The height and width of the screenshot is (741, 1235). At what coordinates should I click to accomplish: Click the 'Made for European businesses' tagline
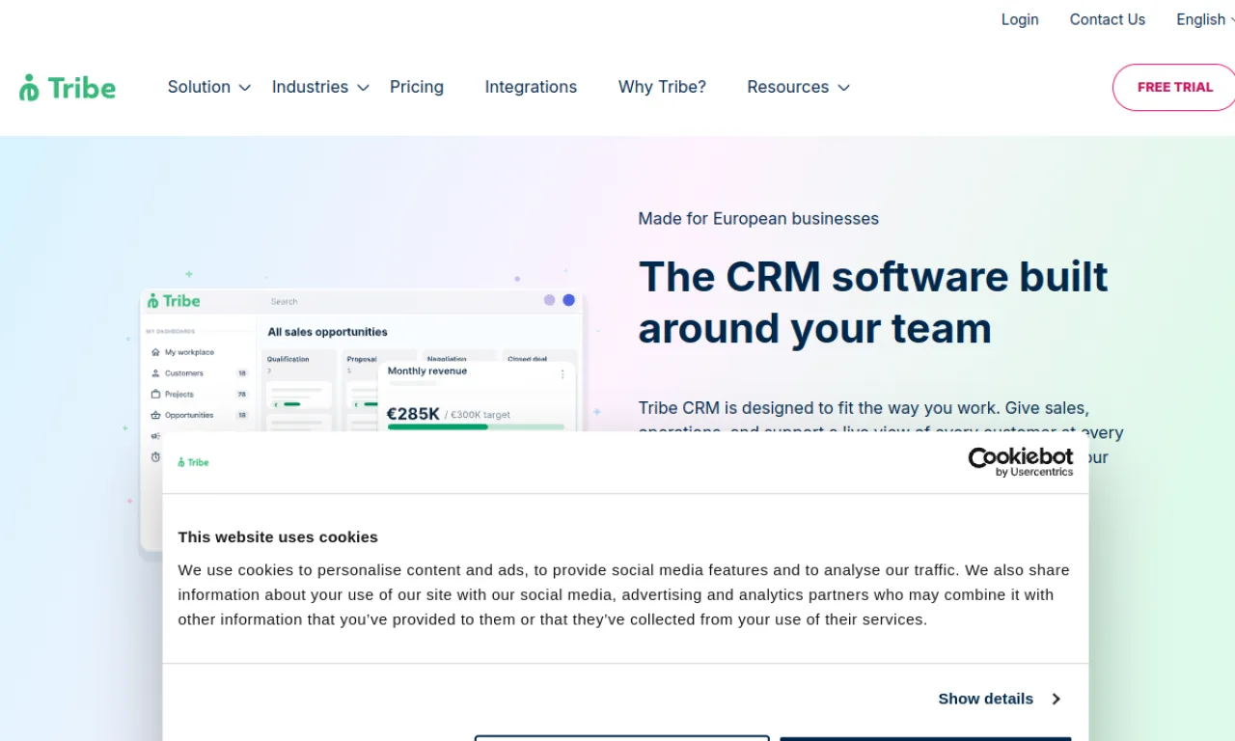[758, 219]
